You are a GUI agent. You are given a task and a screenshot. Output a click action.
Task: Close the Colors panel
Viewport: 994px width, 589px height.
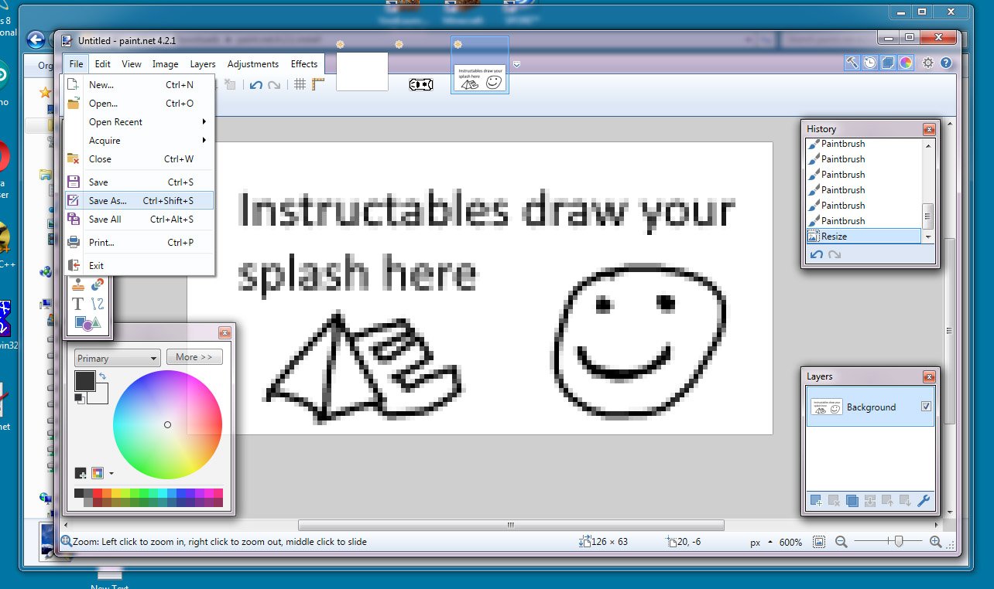click(x=225, y=332)
